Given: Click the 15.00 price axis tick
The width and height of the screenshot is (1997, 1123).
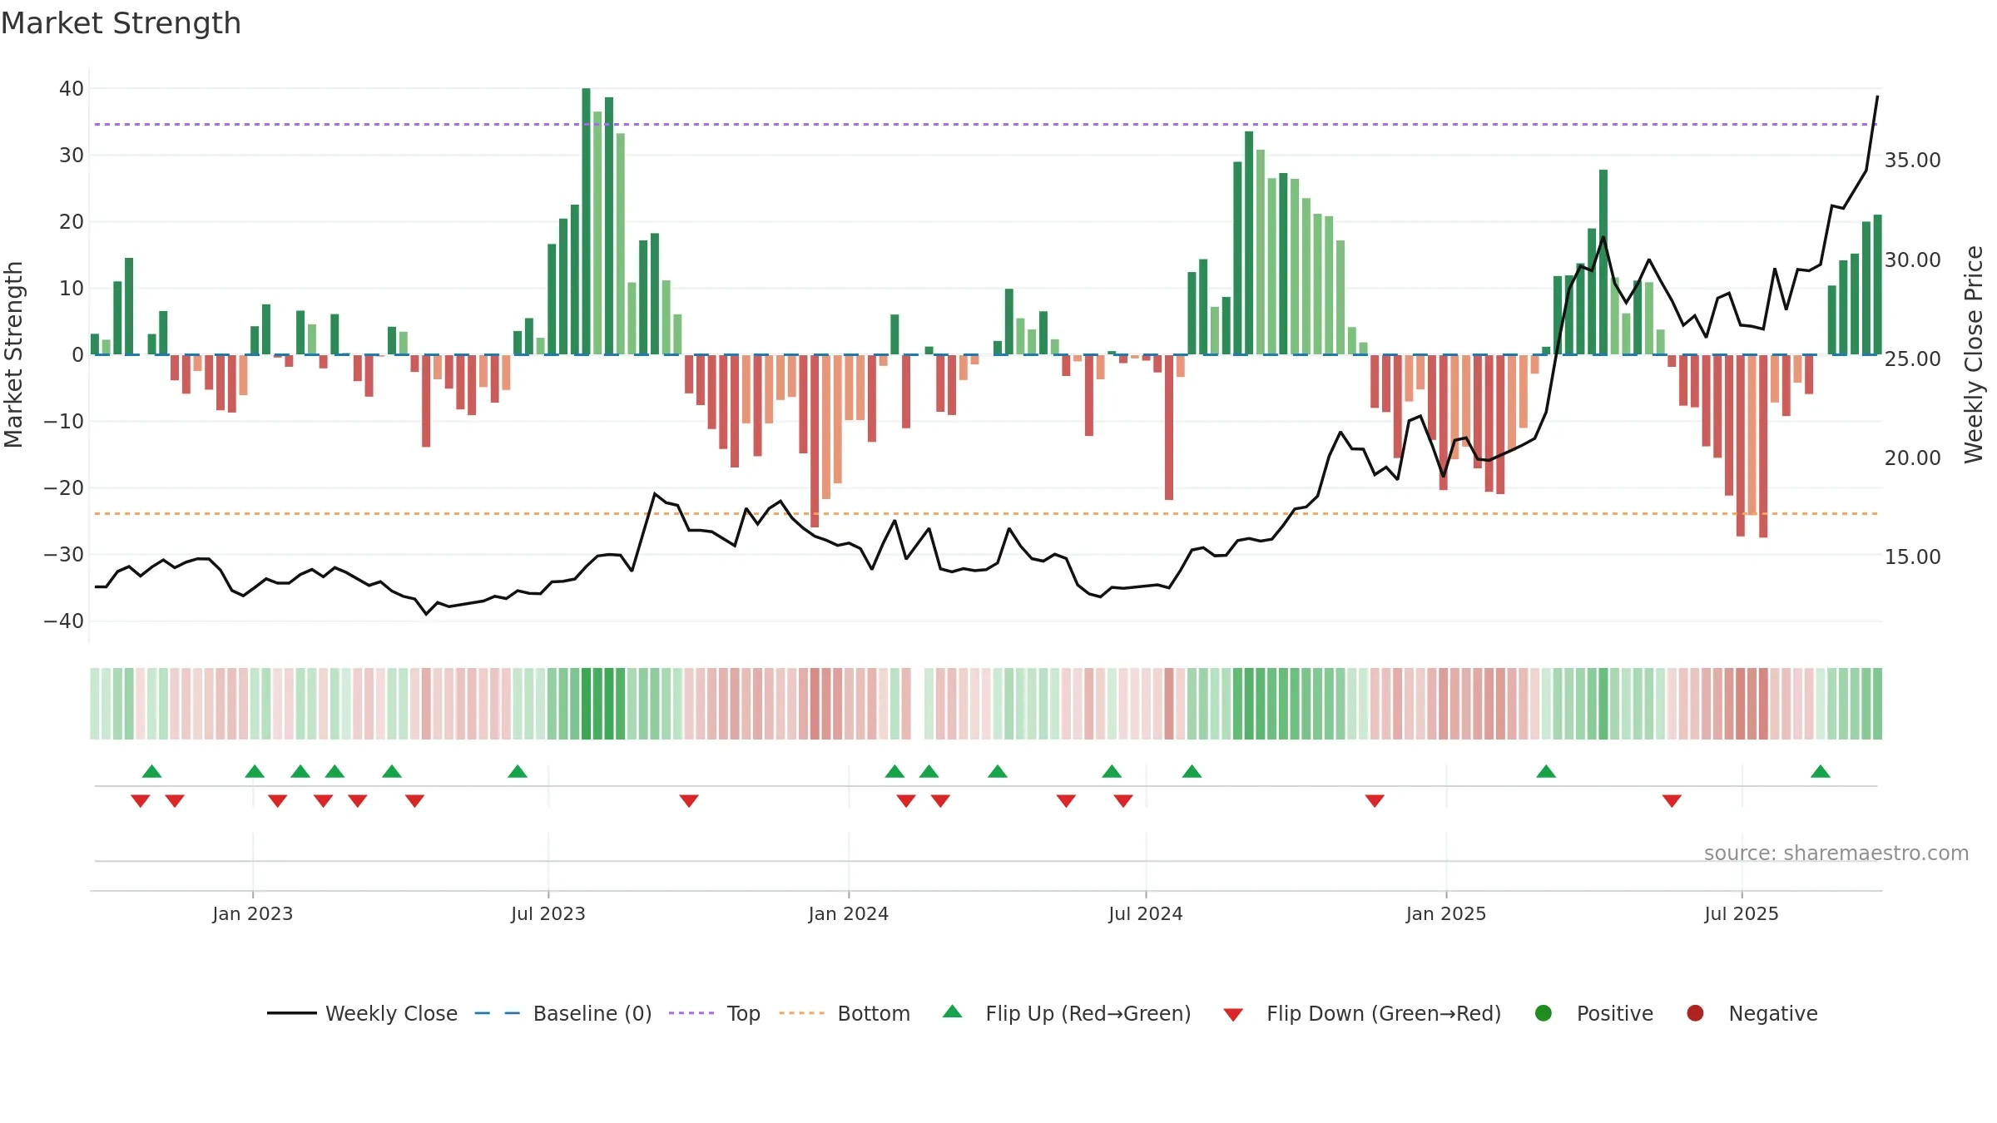Looking at the screenshot, I should 1912,557.
